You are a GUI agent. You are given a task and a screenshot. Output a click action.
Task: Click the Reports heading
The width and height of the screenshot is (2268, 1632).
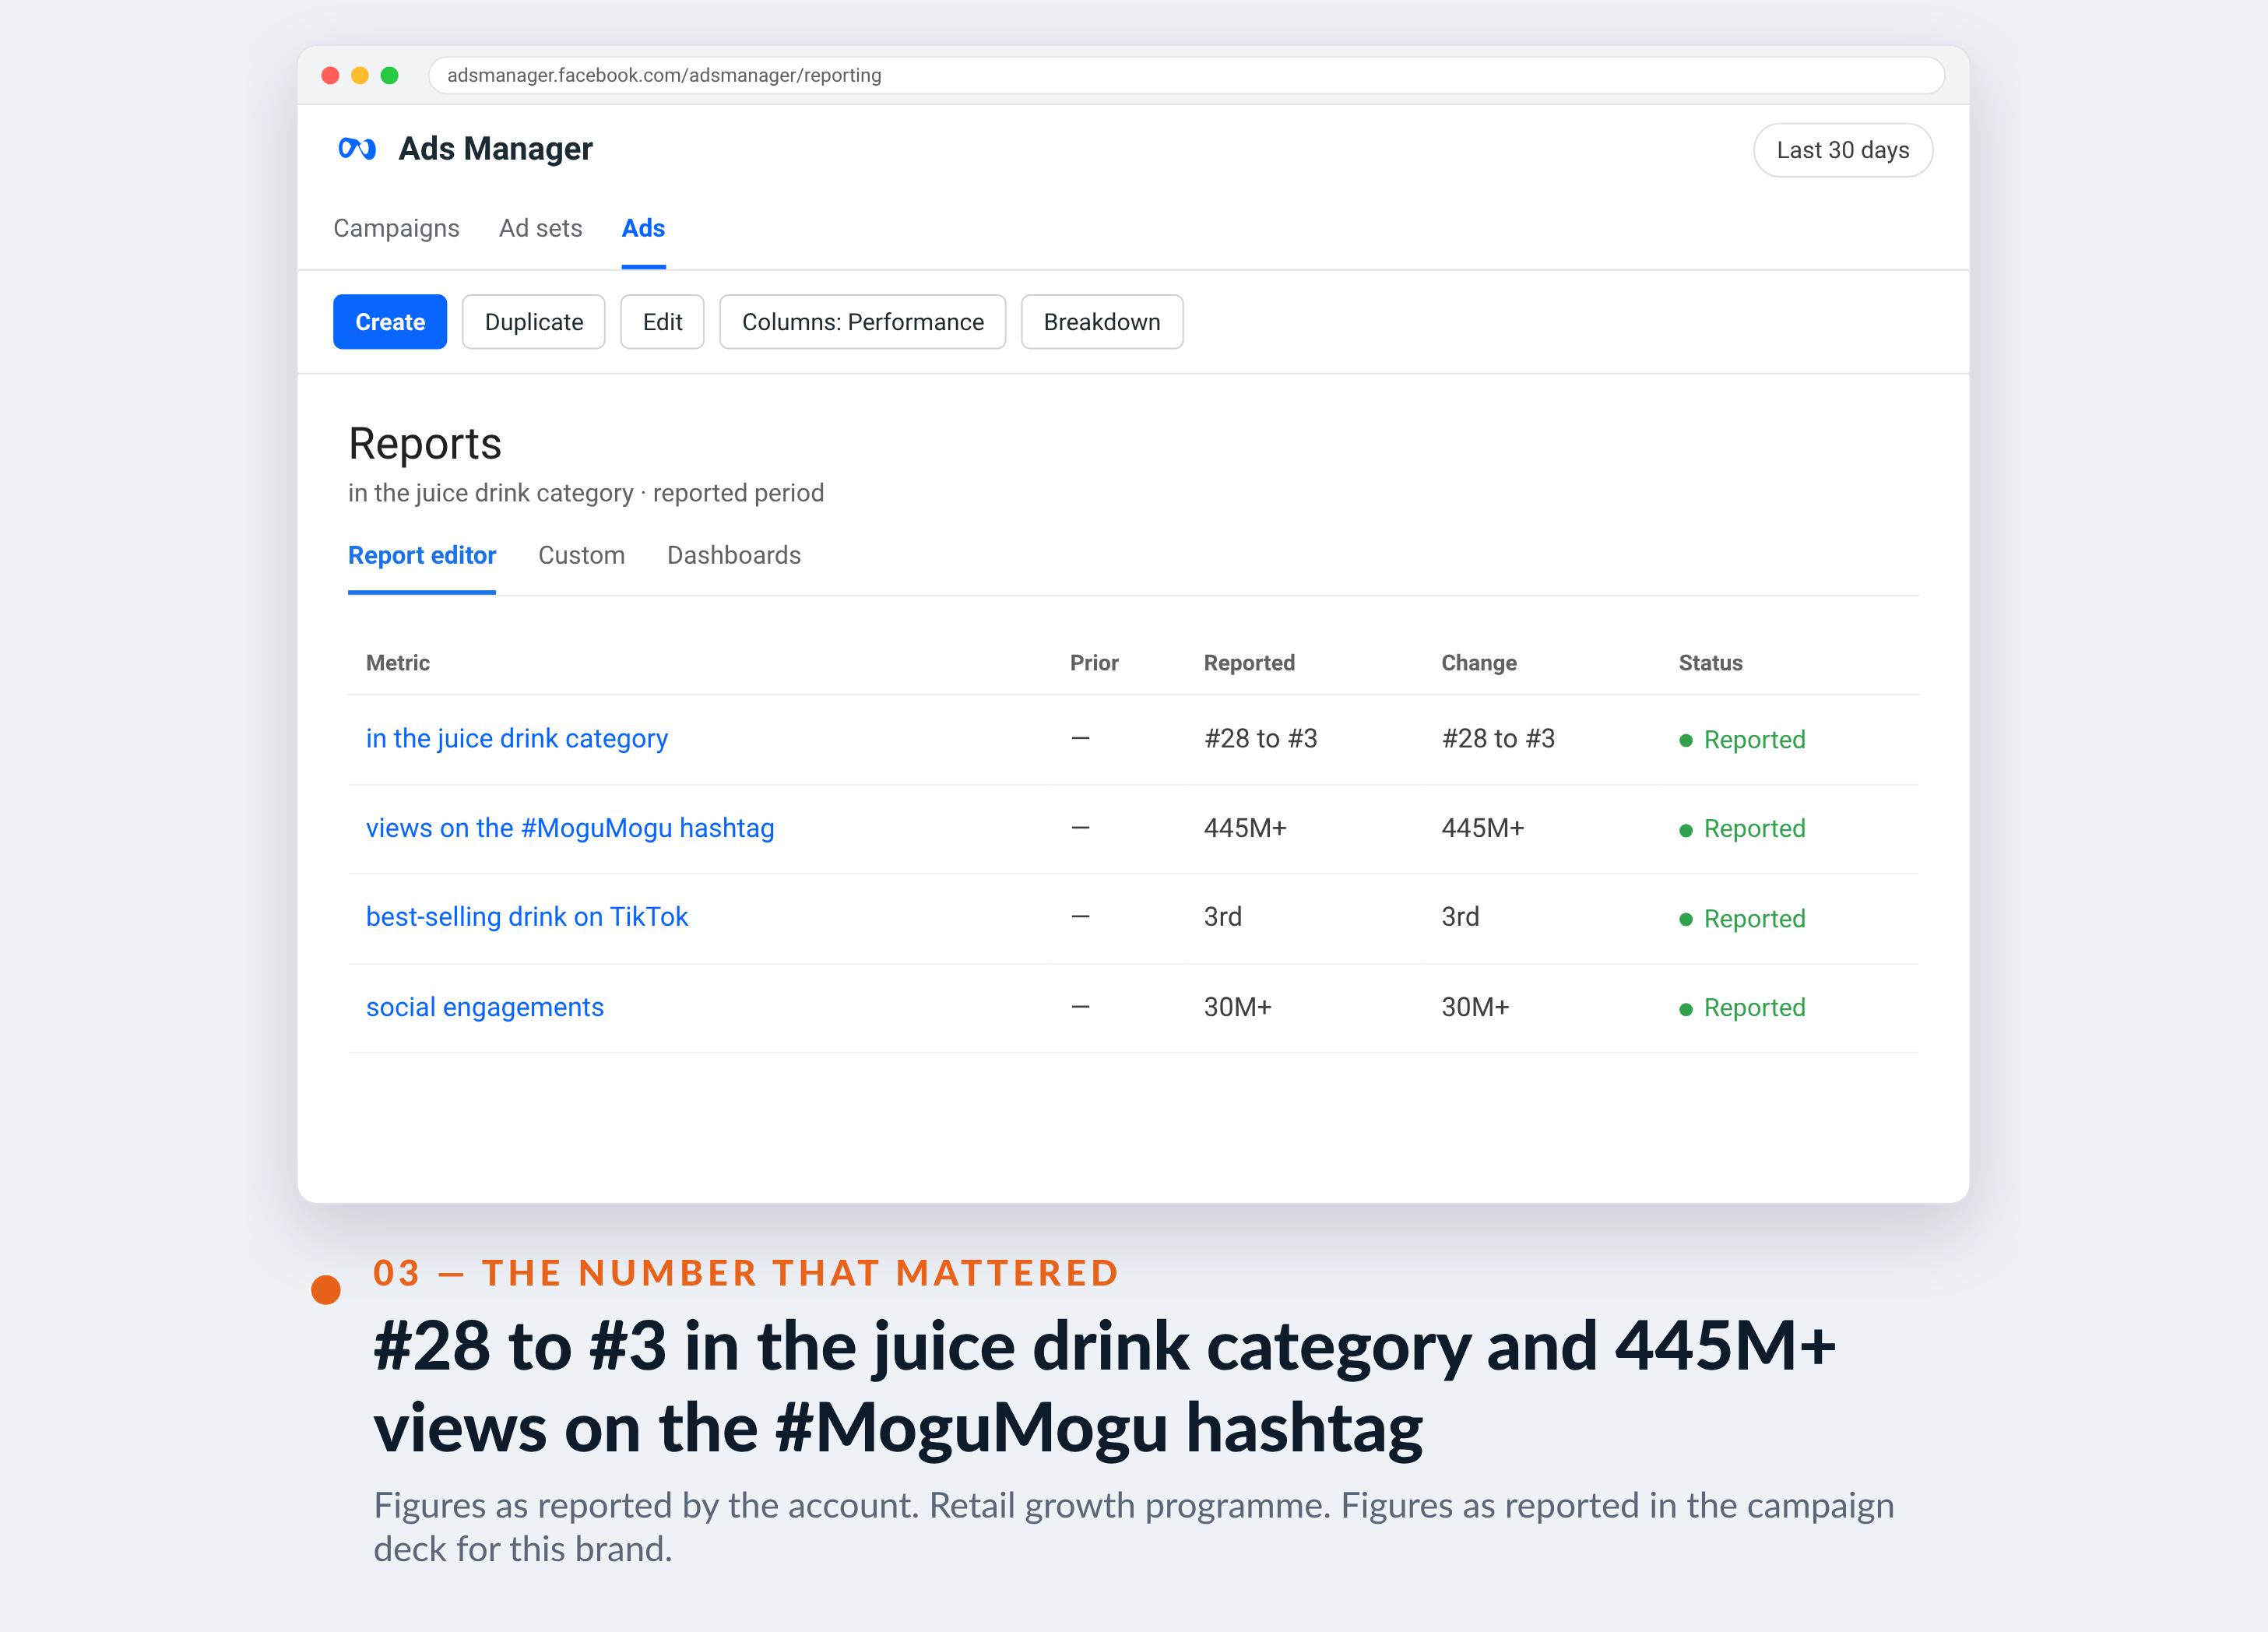(425, 444)
